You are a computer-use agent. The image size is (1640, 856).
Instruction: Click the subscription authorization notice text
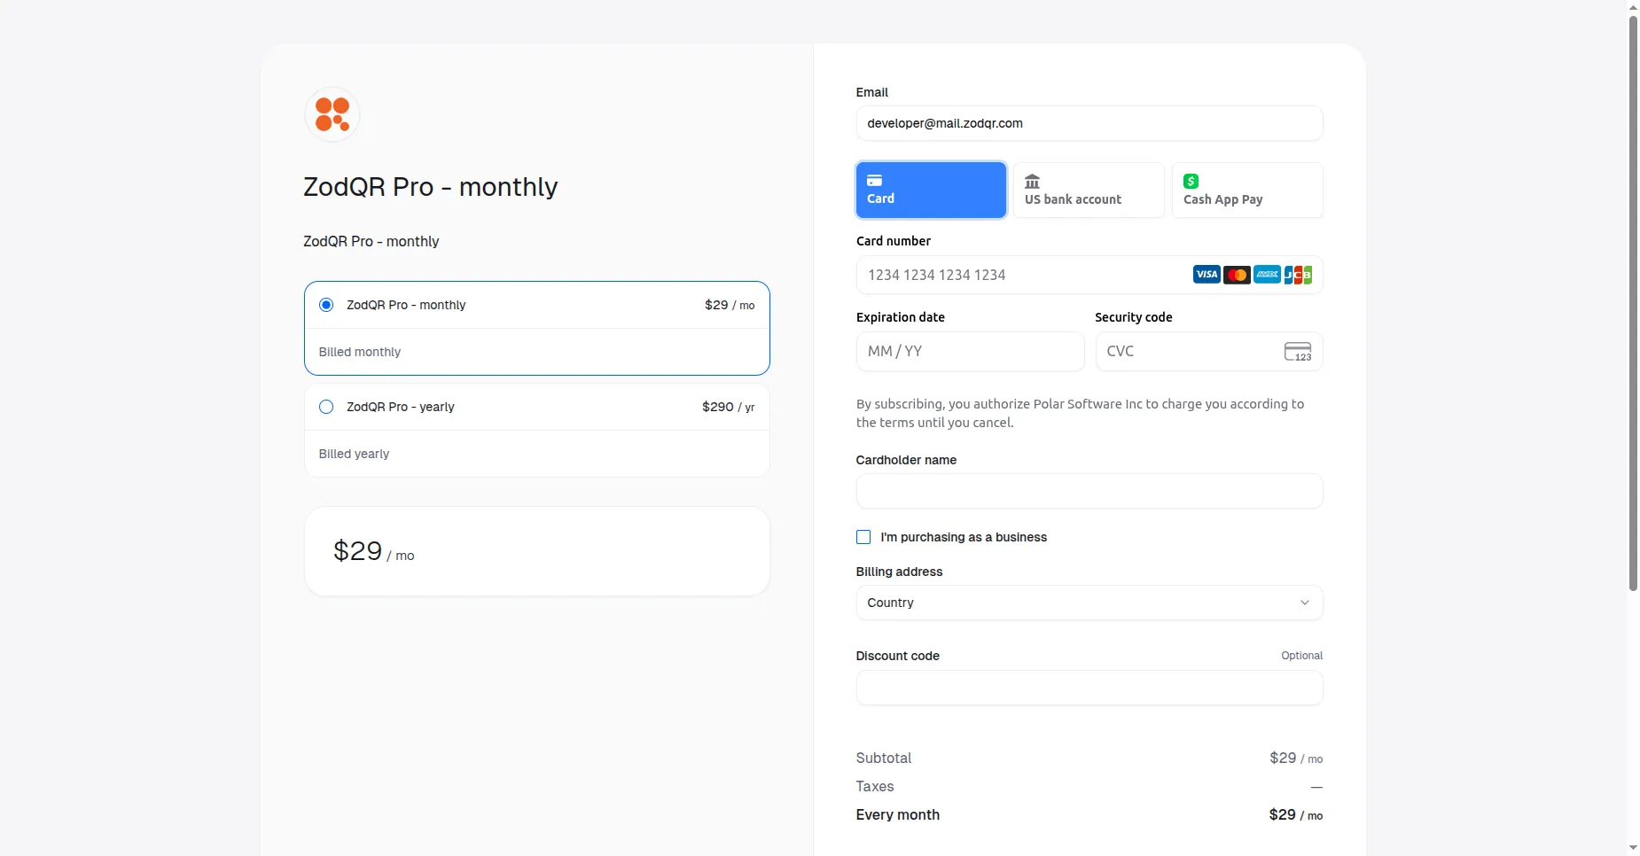1080,413
